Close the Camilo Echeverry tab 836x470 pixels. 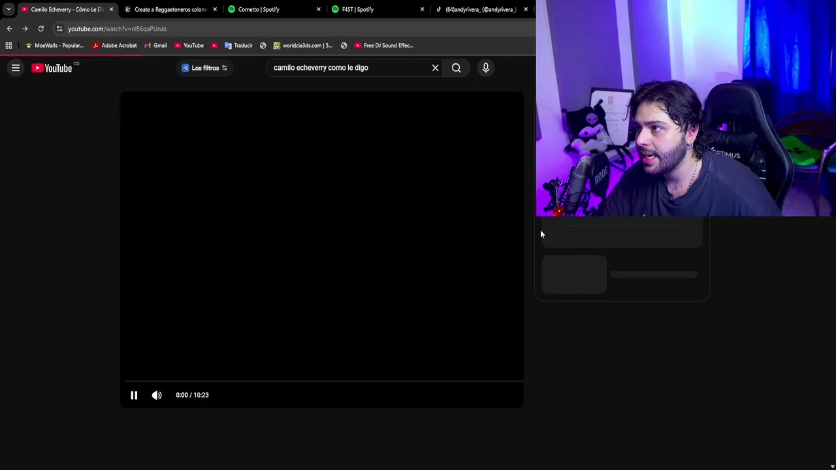click(x=111, y=9)
